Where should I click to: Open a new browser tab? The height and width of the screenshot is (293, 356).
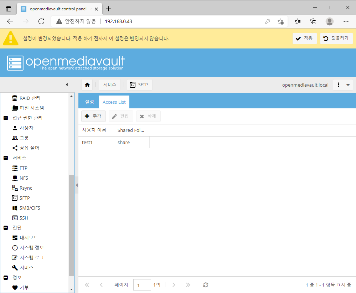pyautogui.click(x=109, y=9)
